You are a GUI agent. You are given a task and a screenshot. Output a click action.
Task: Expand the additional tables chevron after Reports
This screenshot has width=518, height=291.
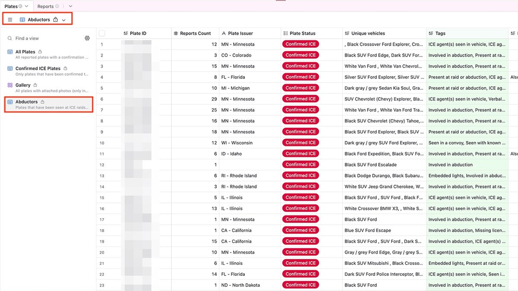pos(70,6)
